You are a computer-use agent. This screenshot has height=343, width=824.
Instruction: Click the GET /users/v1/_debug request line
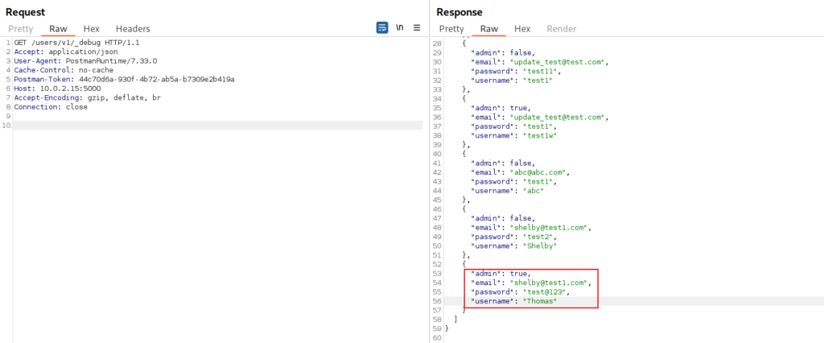point(76,43)
